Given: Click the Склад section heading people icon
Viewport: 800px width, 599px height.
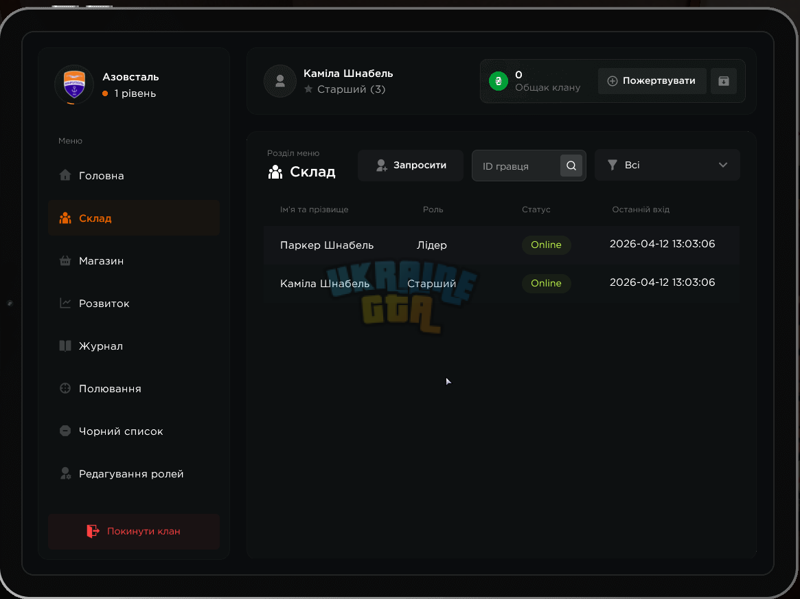Looking at the screenshot, I should point(275,172).
